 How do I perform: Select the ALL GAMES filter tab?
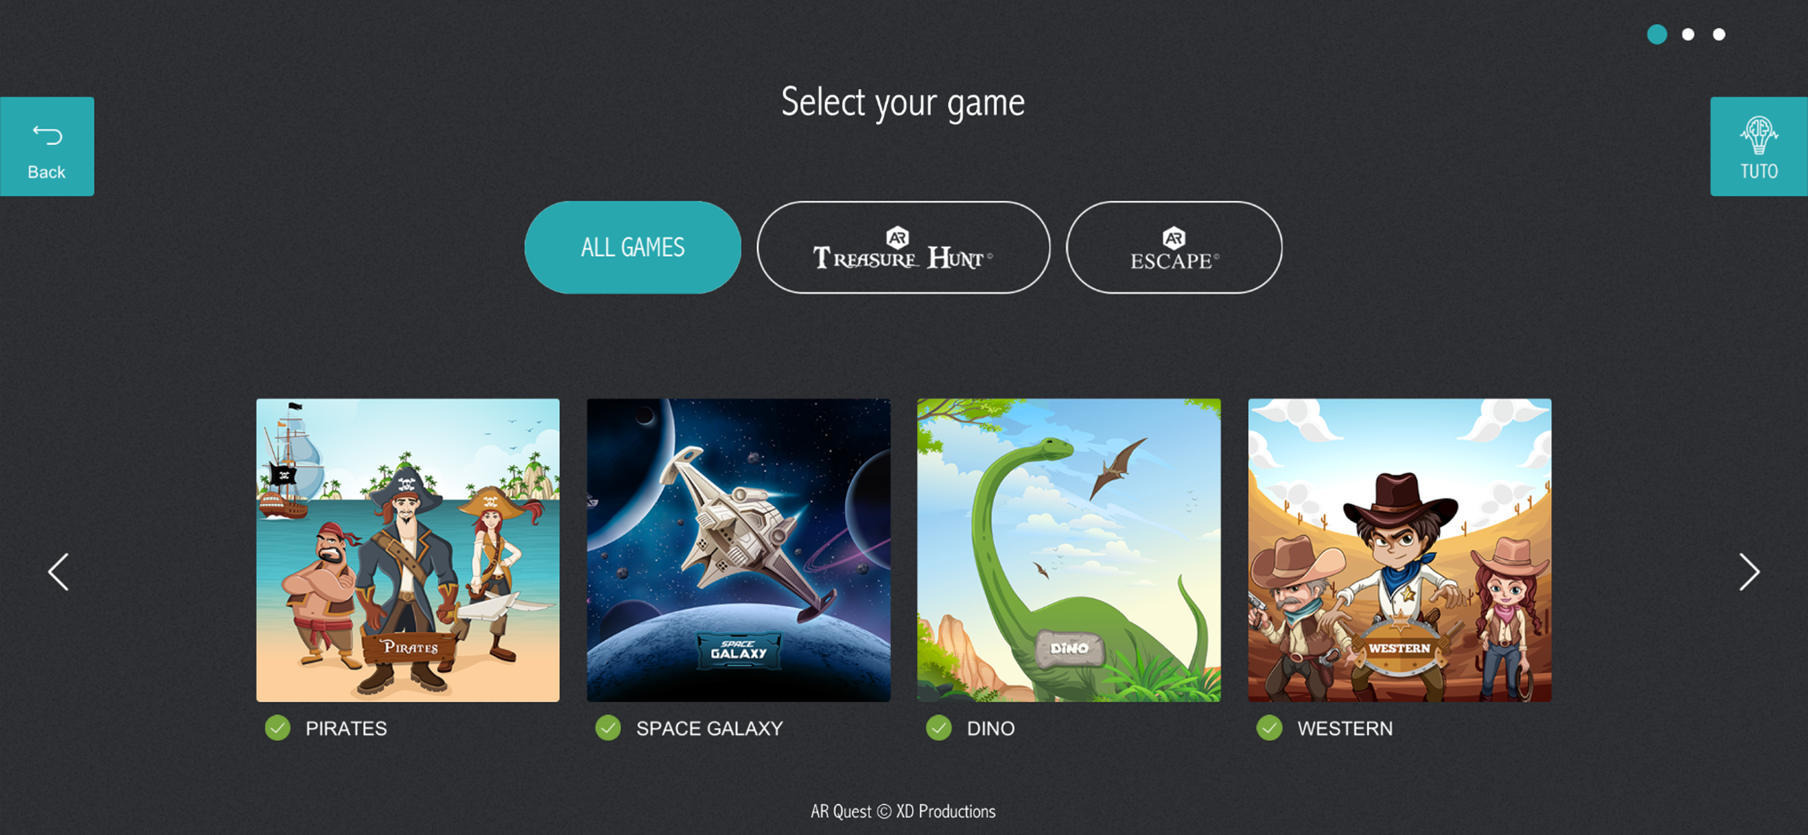point(632,247)
